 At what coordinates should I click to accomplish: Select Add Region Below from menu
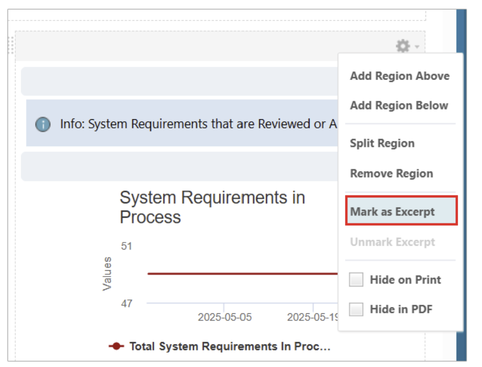tap(399, 105)
